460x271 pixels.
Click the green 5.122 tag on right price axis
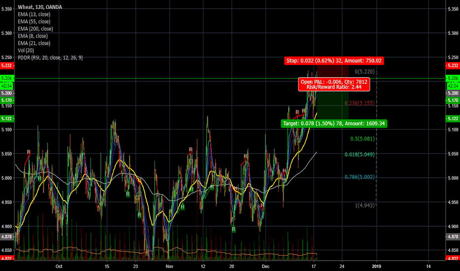453,119
